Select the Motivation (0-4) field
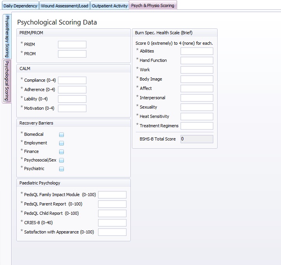Screen dimensions: 281x265 point(72,108)
